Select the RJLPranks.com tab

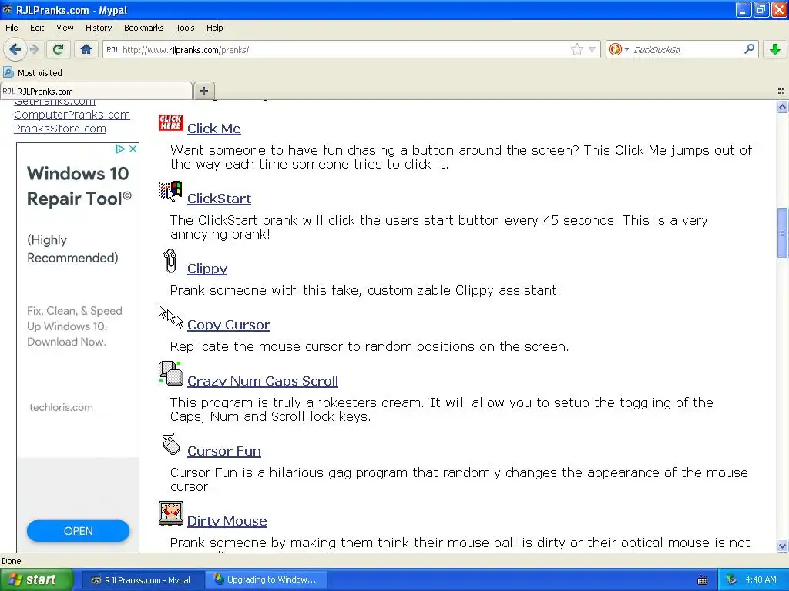pos(96,91)
